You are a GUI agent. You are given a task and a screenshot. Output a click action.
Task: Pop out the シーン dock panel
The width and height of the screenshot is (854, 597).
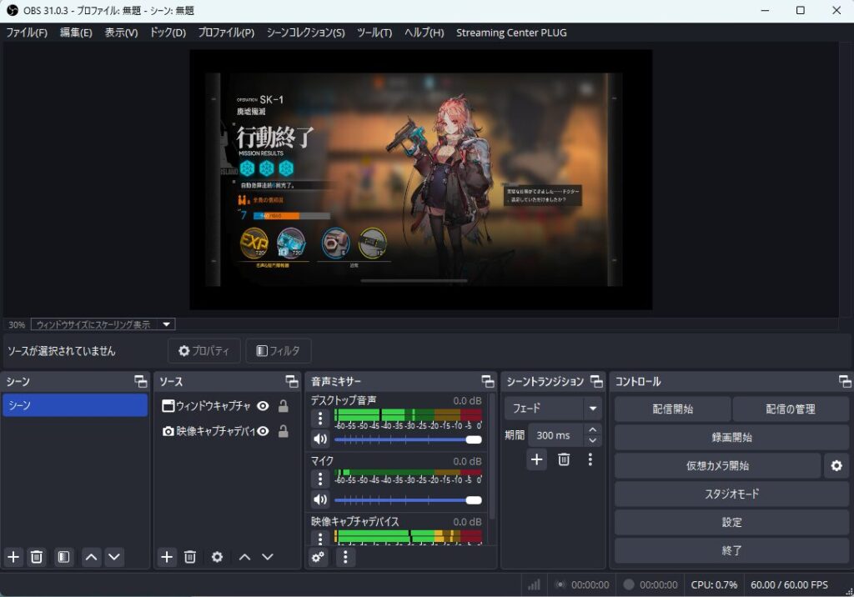[140, 381]
